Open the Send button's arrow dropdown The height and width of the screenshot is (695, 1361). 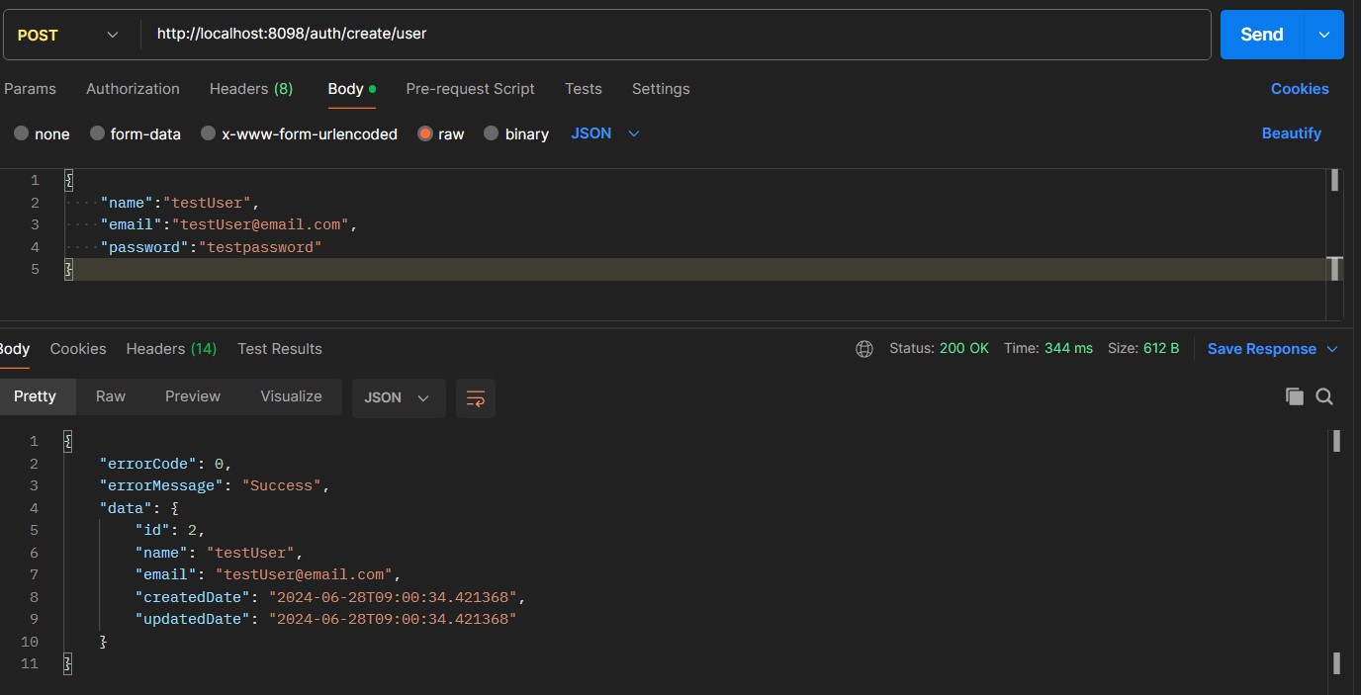1324,35
